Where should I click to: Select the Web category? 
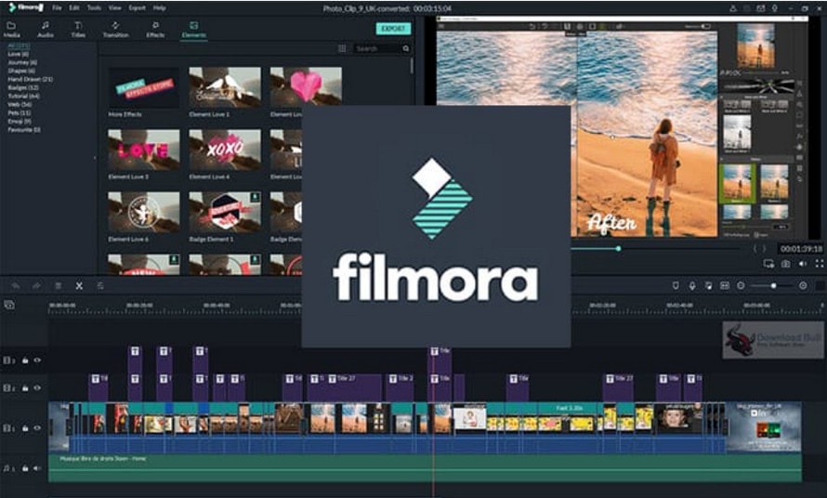pos(20,104)
